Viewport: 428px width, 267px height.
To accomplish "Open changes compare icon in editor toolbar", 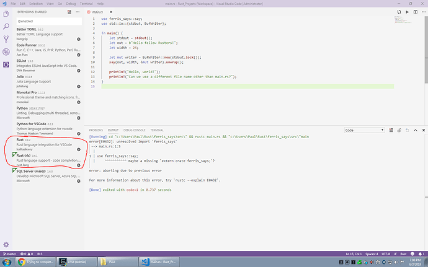I will 399,12.
